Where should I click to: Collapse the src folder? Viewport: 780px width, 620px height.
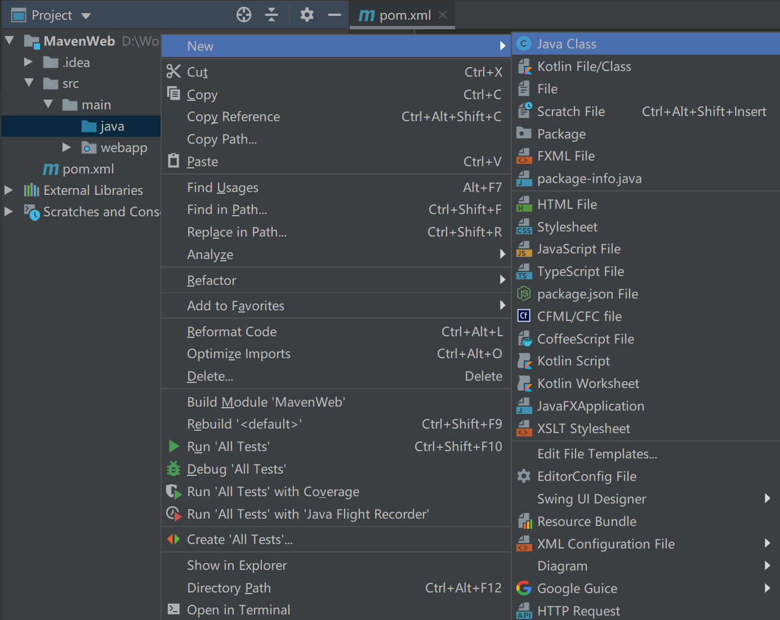[x=29, y=83]
